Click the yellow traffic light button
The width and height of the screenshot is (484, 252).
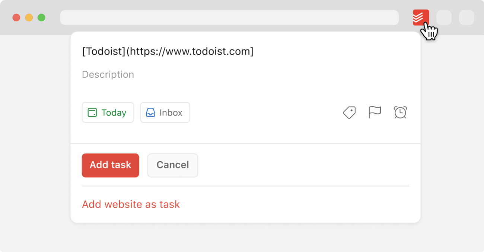(29, 17)
